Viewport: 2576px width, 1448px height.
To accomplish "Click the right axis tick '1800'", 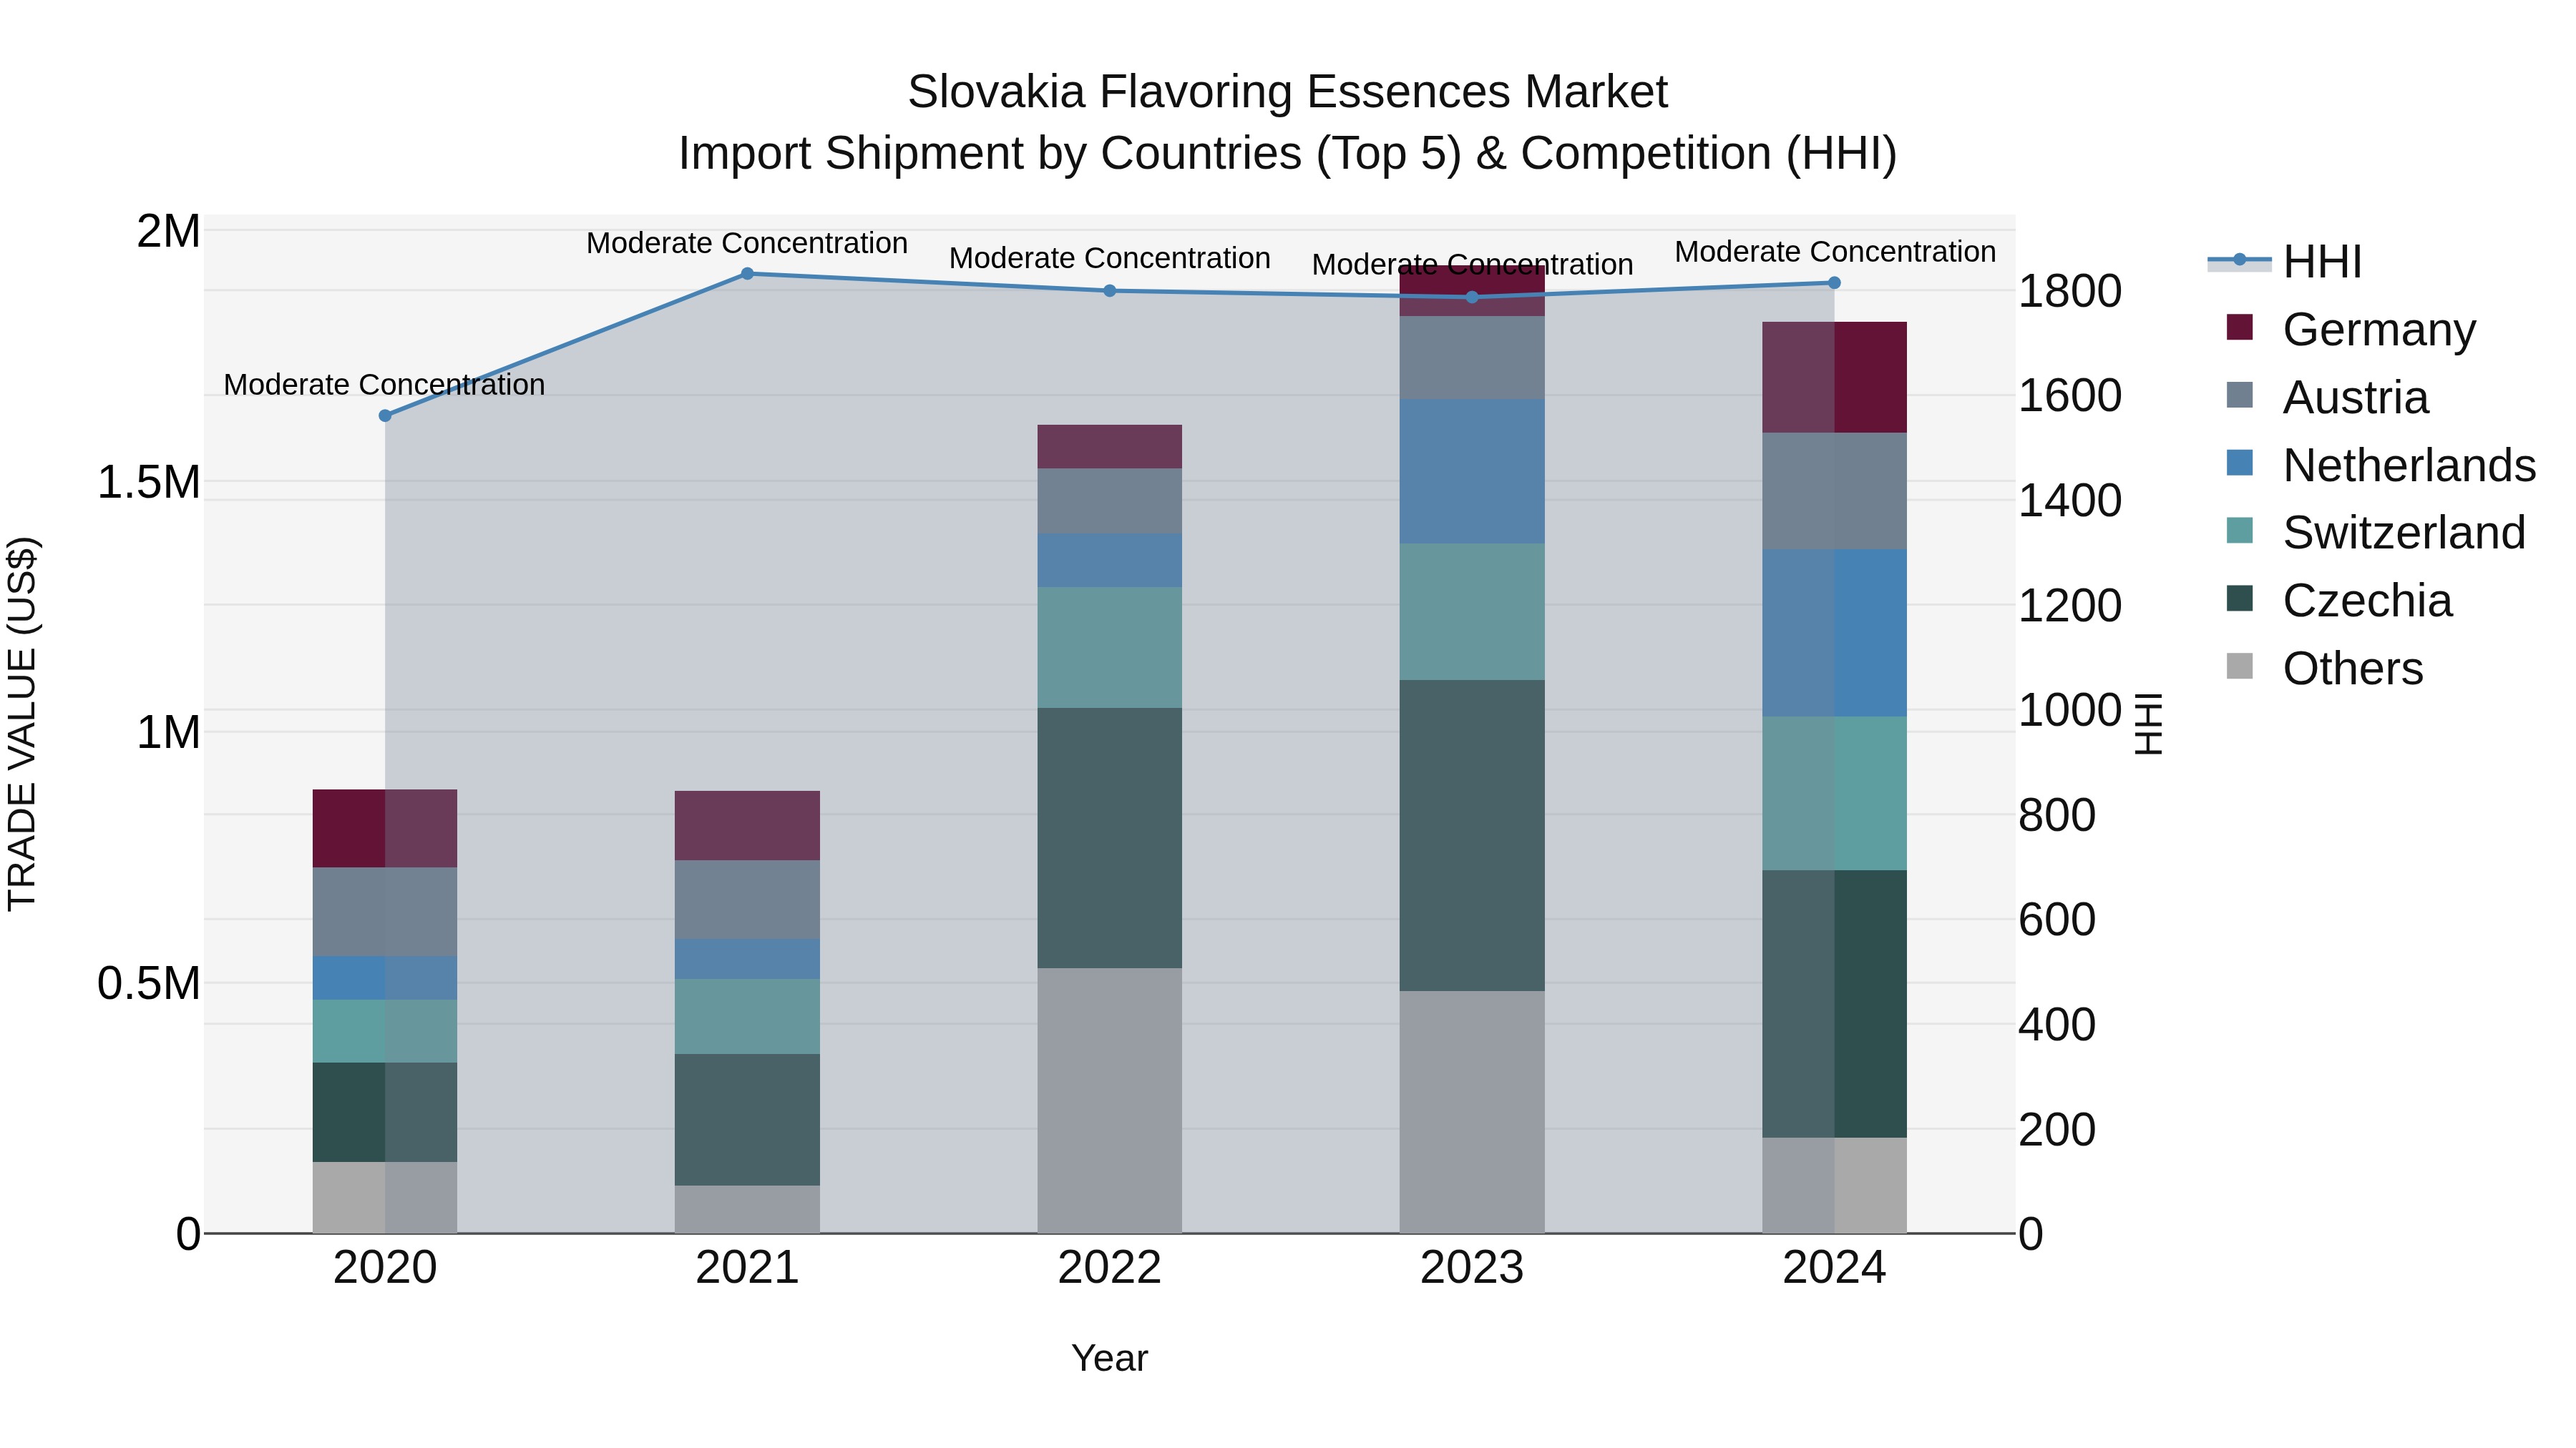I will [x=2070, y=291].
